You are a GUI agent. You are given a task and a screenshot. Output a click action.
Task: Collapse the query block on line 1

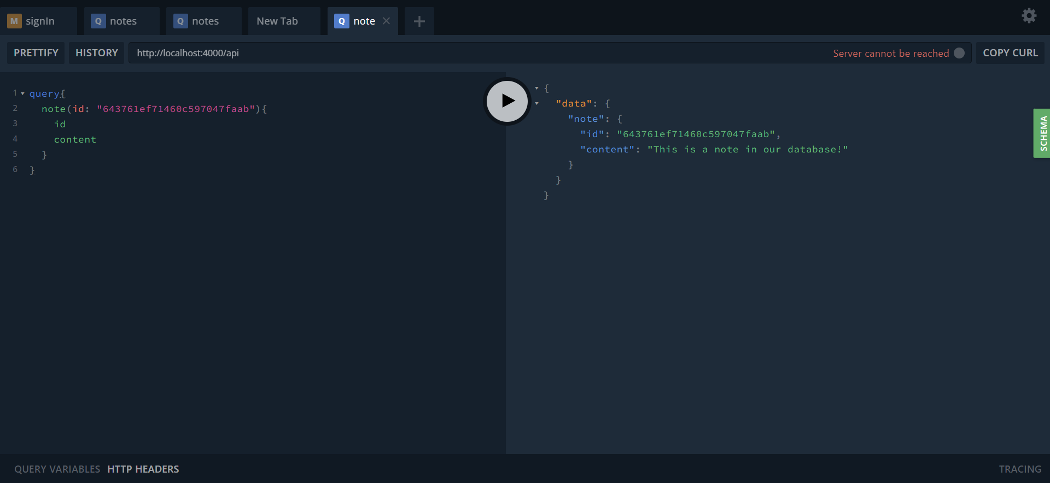22,93
